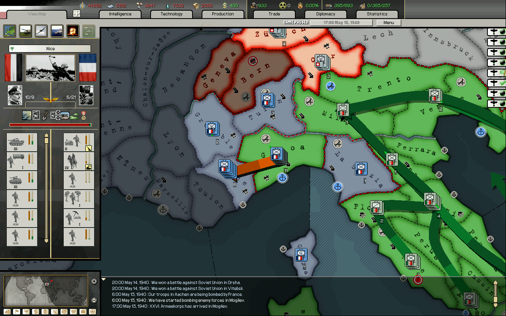Viewport: 506px width, 316px height.
Task: Click the world minimap
Action: click(x=46, y=291)
